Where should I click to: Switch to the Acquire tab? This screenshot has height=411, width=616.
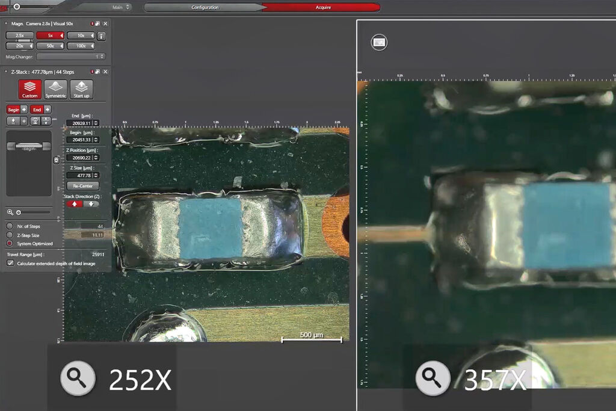[323, 8]
